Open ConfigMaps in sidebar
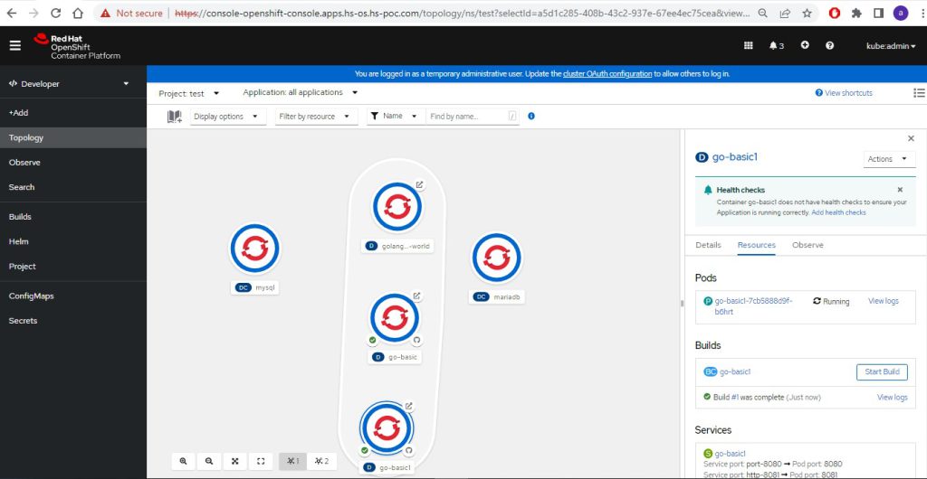 coord(73,296)
